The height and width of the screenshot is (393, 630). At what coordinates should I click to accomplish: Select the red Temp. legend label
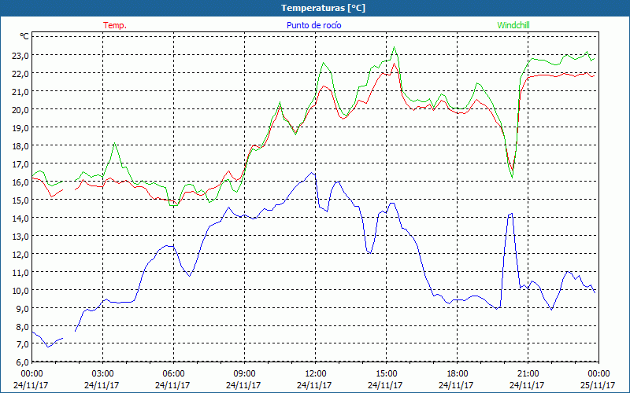tap(115, 25)
